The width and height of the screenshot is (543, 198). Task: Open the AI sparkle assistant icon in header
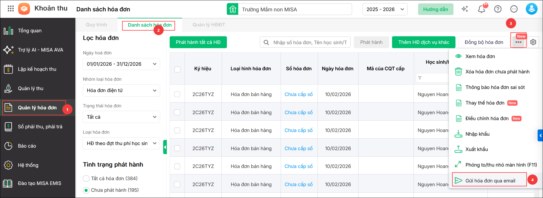pos(465,9)
